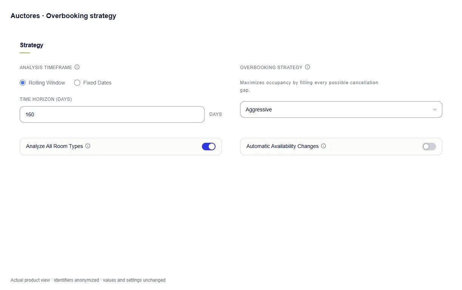Open the Strategy tab
The height and width of the screenshot is (290, 462).
32,45
